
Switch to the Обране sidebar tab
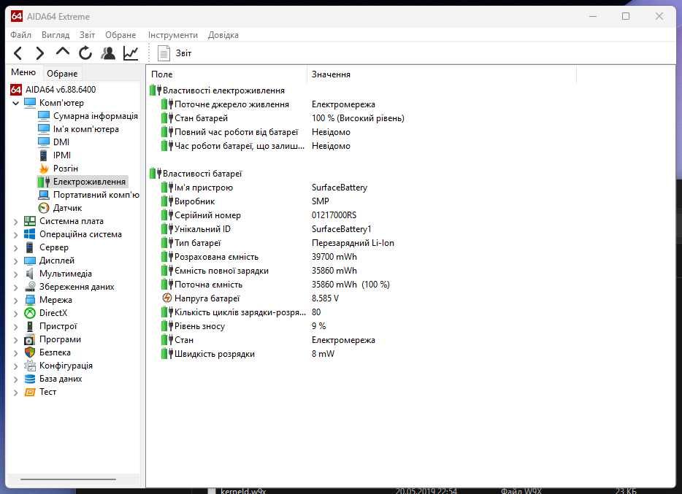coord(62,74)
